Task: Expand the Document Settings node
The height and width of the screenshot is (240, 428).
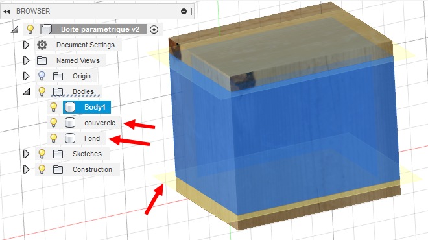Action: 26,45
